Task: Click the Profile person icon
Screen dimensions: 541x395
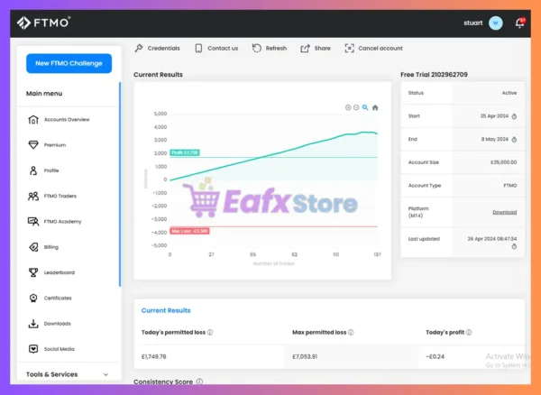Action: point(33,170)
